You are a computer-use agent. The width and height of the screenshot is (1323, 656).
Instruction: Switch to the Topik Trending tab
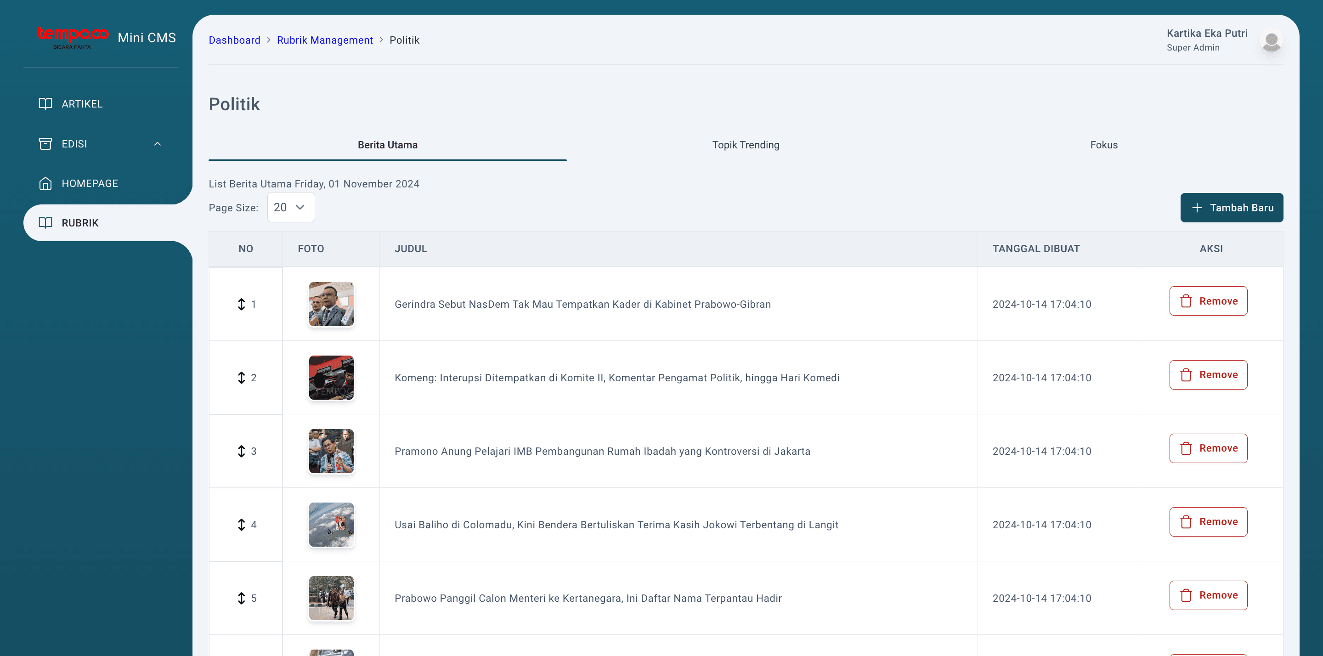coord(746,145)
